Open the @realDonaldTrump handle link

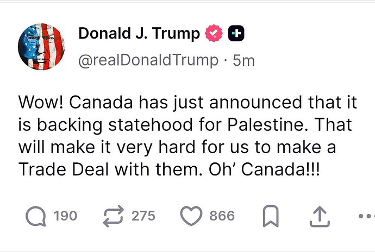click(x=148, y=60)
